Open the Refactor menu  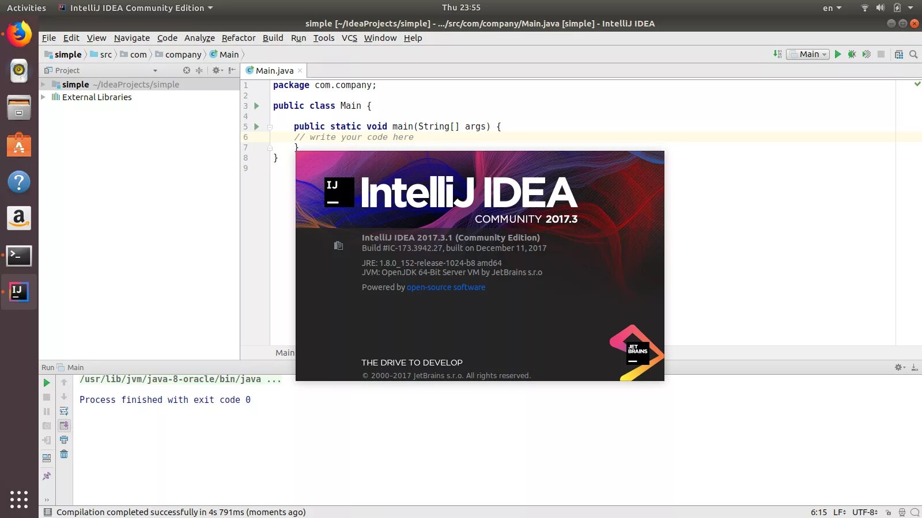[239, 38]
